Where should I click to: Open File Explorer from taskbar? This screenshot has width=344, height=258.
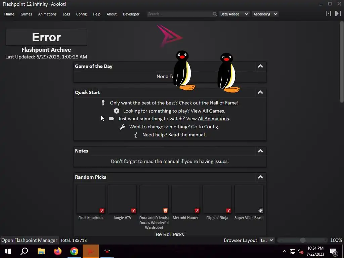41,251
